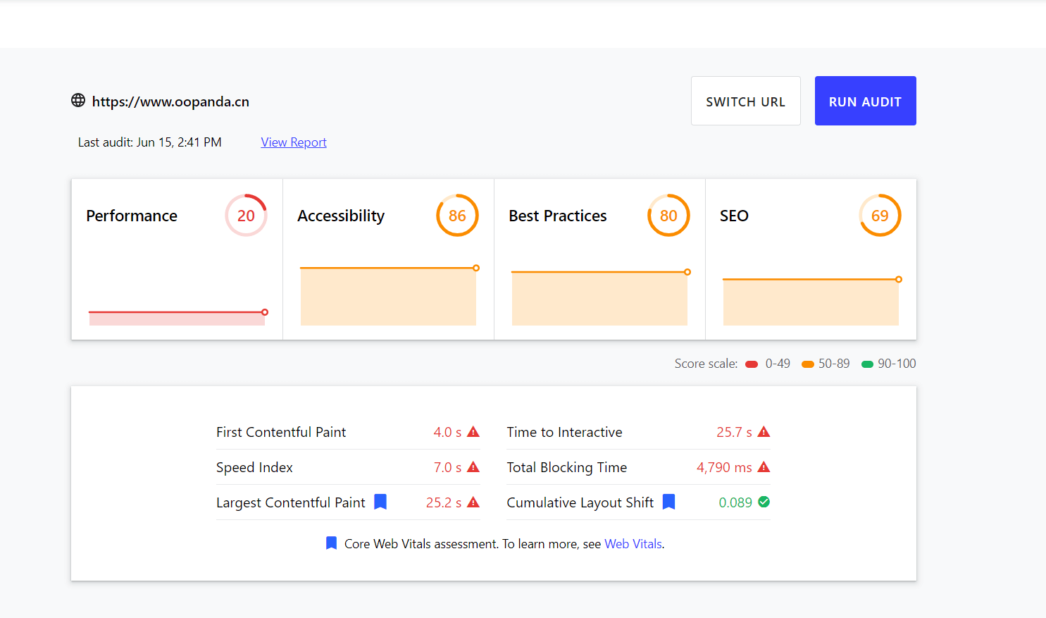Viewport: 1046px width, 618px height.
Task: Click the bookmark icon before Core Web Vitals assessment
Action: pyautogui.click(x=331, y=543)
